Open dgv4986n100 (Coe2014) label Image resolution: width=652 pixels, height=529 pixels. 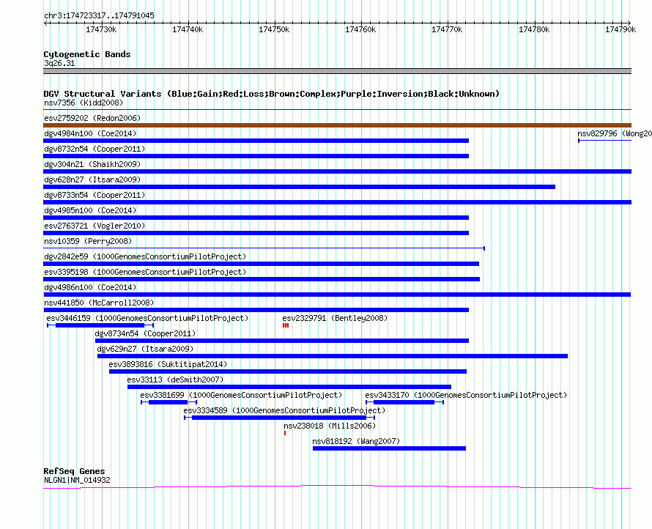pos(90,287)
